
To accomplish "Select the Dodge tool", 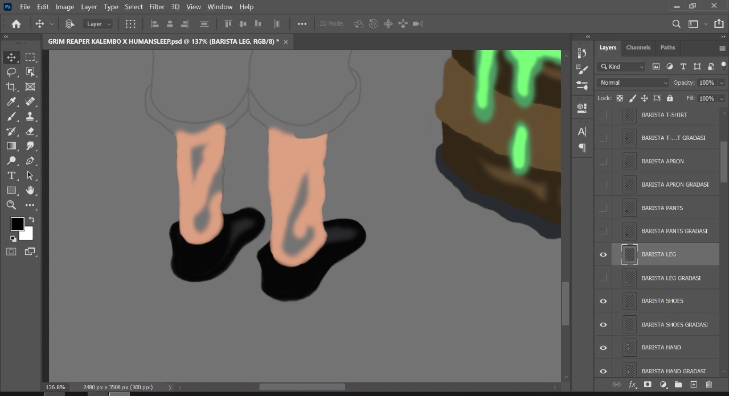I will point(11,161).
